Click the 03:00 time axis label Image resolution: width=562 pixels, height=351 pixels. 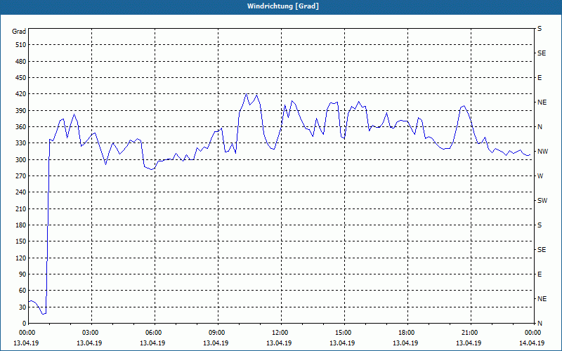pyautogui.click(x=90, y=333)
